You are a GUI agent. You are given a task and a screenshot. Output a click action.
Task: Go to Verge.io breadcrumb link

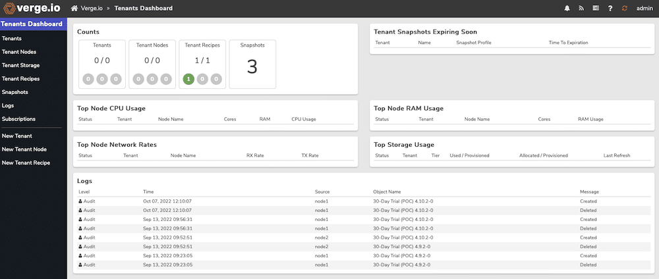(x=92, y=9)
